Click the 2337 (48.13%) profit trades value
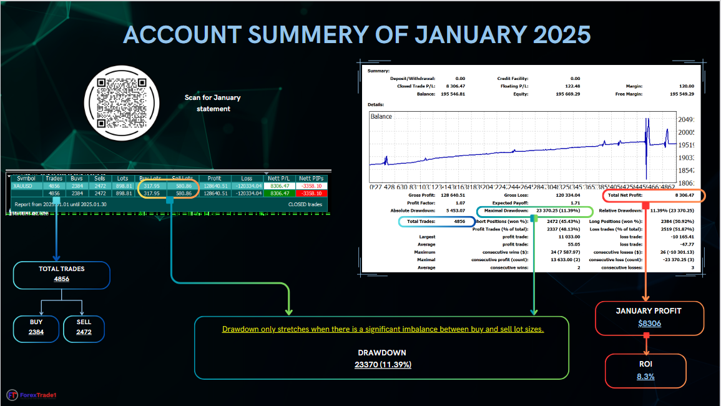 [563, 229]
